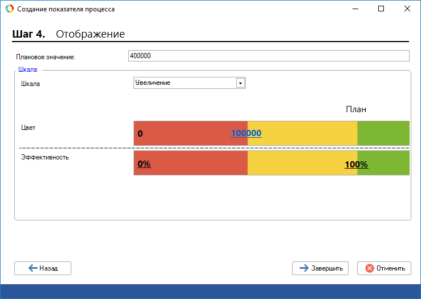Open the Шкала dropdown arrow
Screen dimensions: 421x299
coord(240,83)
